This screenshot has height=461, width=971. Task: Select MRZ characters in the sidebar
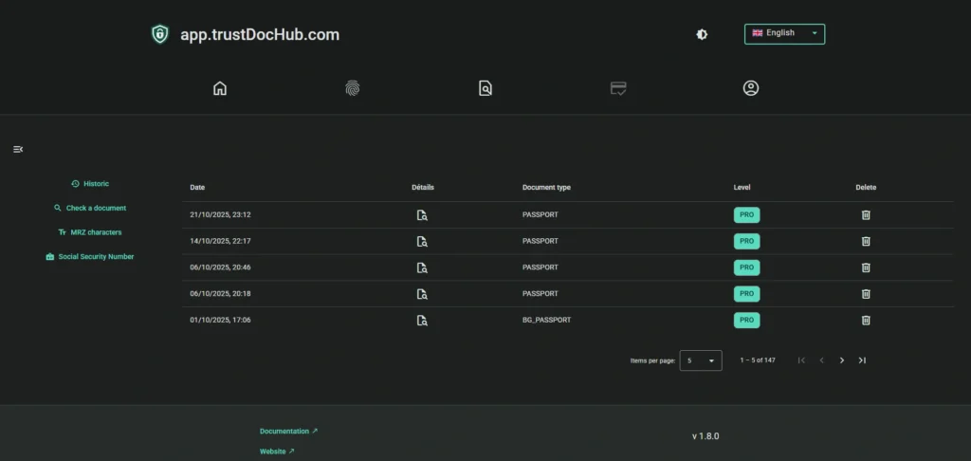tap(90, 232)
